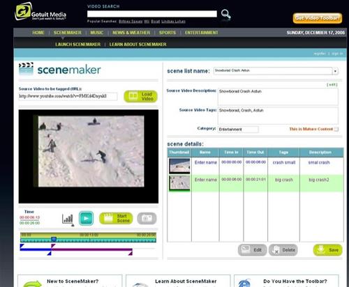Click the Tags column header
349x287 pixels.
[283, 153]
